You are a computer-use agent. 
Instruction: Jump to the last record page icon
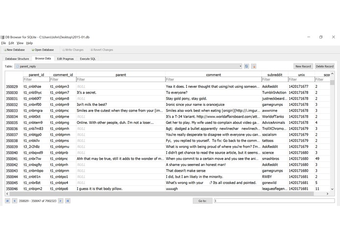coord(68,201)
